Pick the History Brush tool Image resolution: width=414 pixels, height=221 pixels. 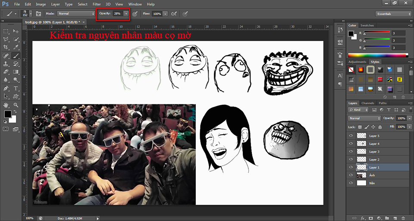16,64
